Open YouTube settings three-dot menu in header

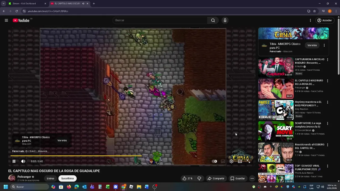pos(310,20)
